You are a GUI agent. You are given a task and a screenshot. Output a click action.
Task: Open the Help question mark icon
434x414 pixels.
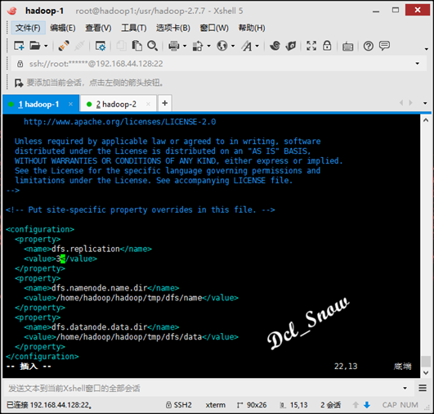[368, 46]
